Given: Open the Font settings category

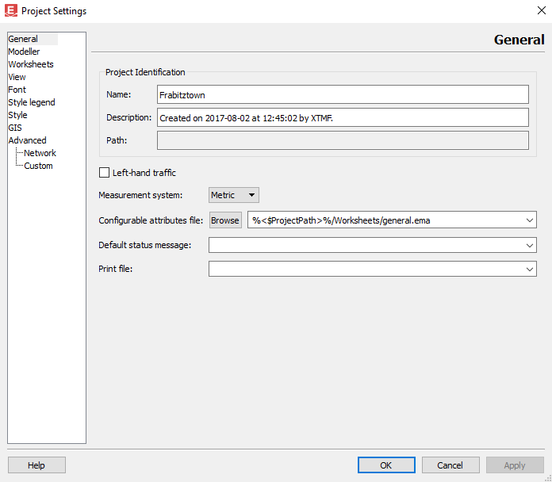Looking at the screenshot, I should [x=17, y=90].
